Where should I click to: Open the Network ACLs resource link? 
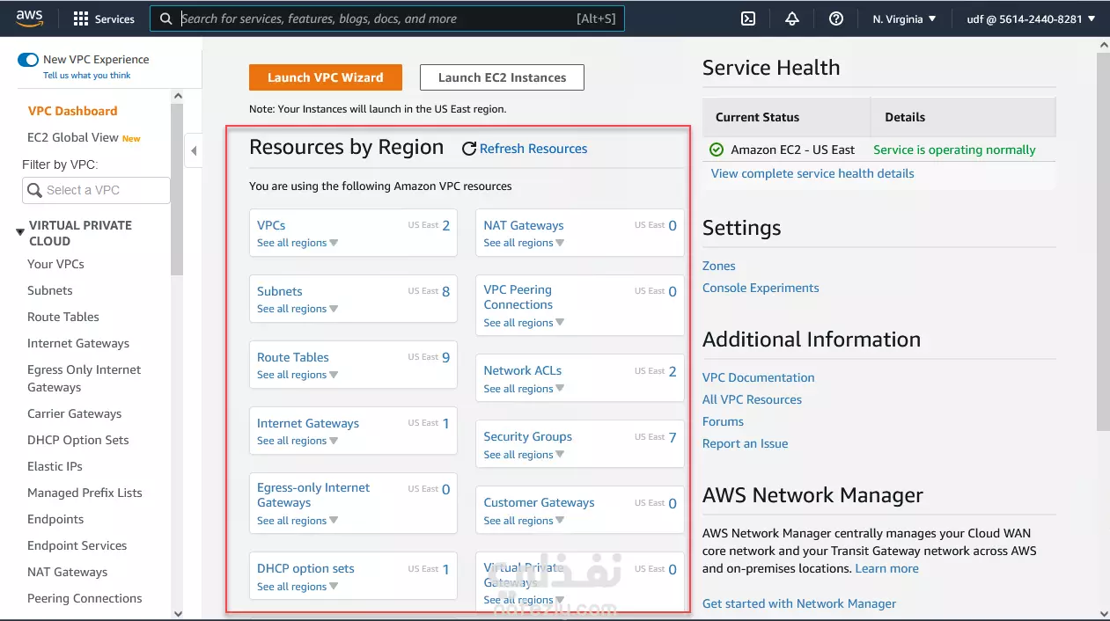pyautogui.click(x=523, y=370)
